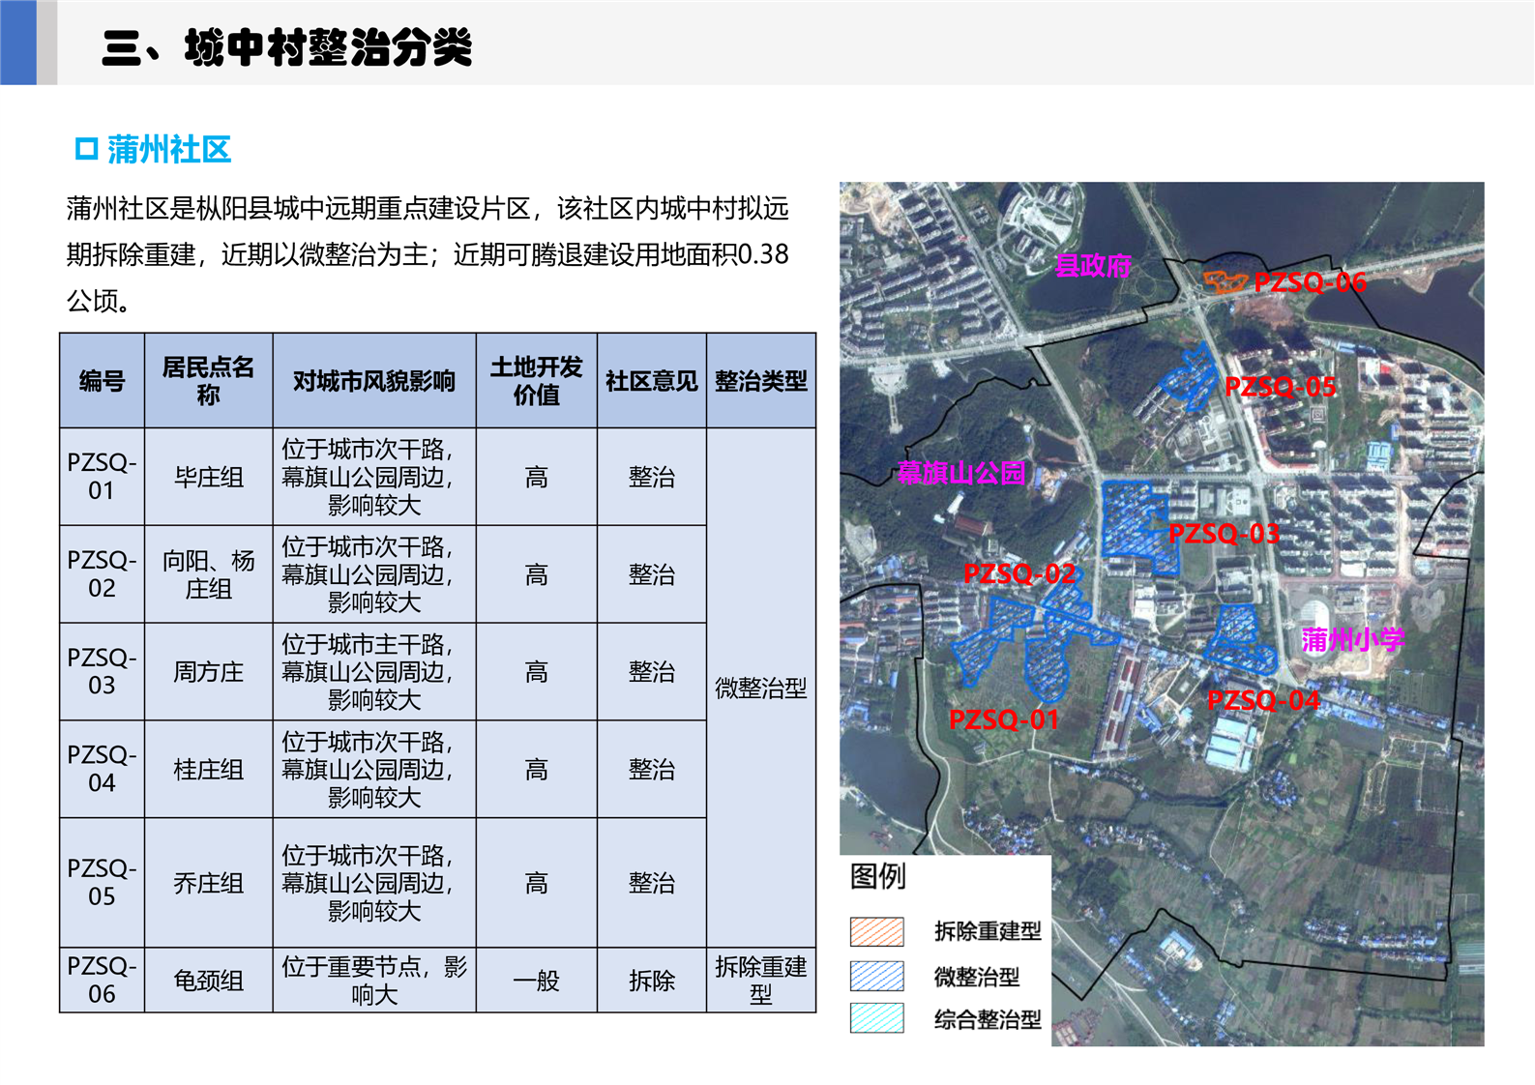
Task: Click the slide title 三、城中村整治分类
Action: pyautogui.click(x=286, y=47)
